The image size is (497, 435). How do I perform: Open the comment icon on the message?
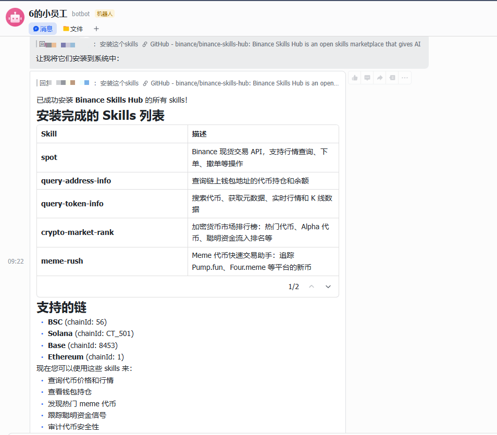(367, 77)
